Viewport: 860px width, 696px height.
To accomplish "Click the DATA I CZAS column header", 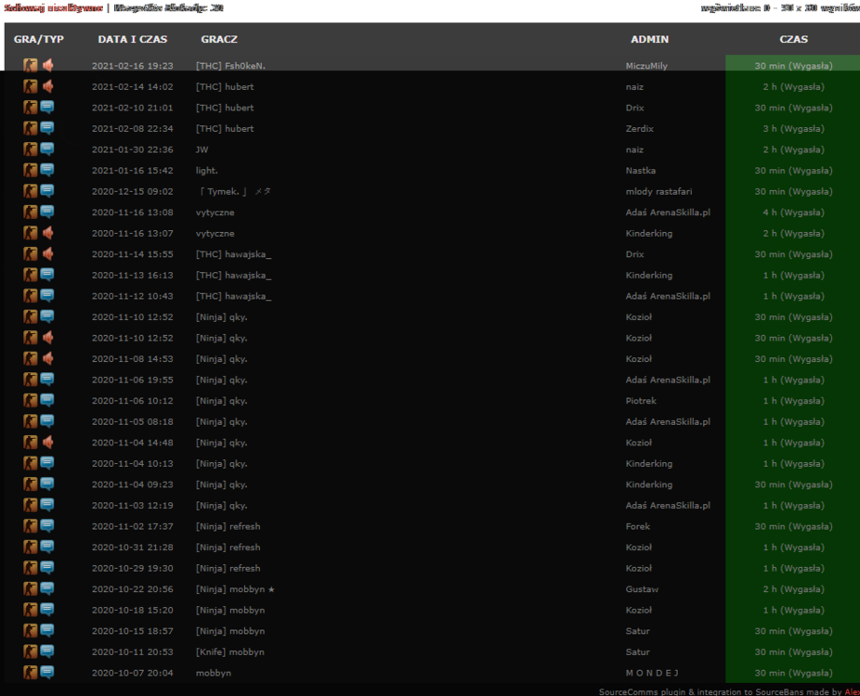I will (132, 40).
